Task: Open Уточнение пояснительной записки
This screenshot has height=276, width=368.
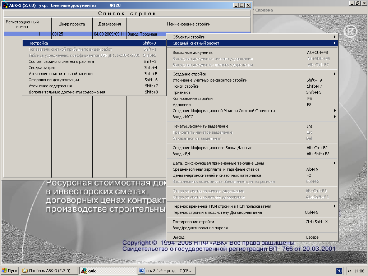Action: (x=94, y=74)
